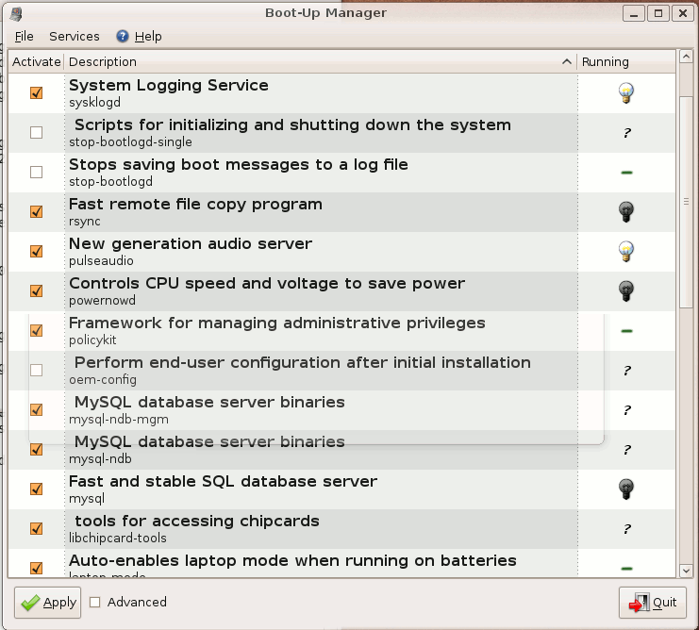This screenshot has height=630, width=699.
Task: Open the Services menu
Action: coord(75,36)
